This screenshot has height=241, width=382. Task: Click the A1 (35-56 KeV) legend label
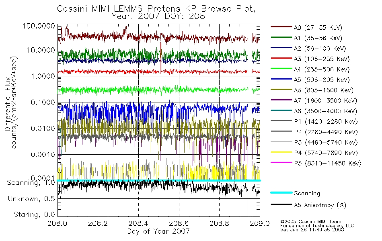click(318, 38)
